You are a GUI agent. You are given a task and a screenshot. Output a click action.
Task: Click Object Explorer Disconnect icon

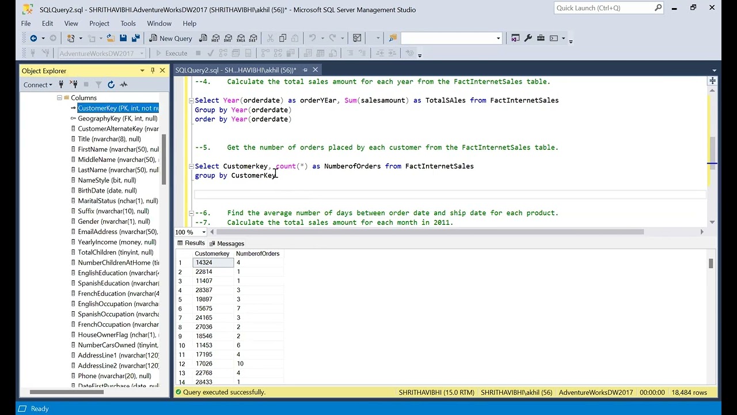(x=73, y=85)
